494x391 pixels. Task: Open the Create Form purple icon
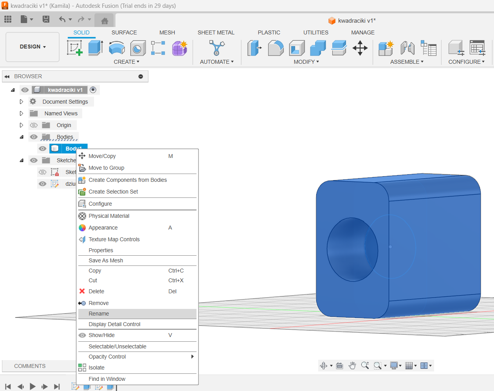click(180, 48)
